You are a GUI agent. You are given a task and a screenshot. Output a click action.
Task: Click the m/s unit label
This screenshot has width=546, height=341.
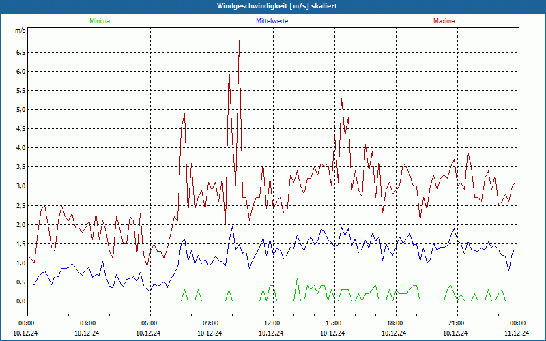(20, 31)
